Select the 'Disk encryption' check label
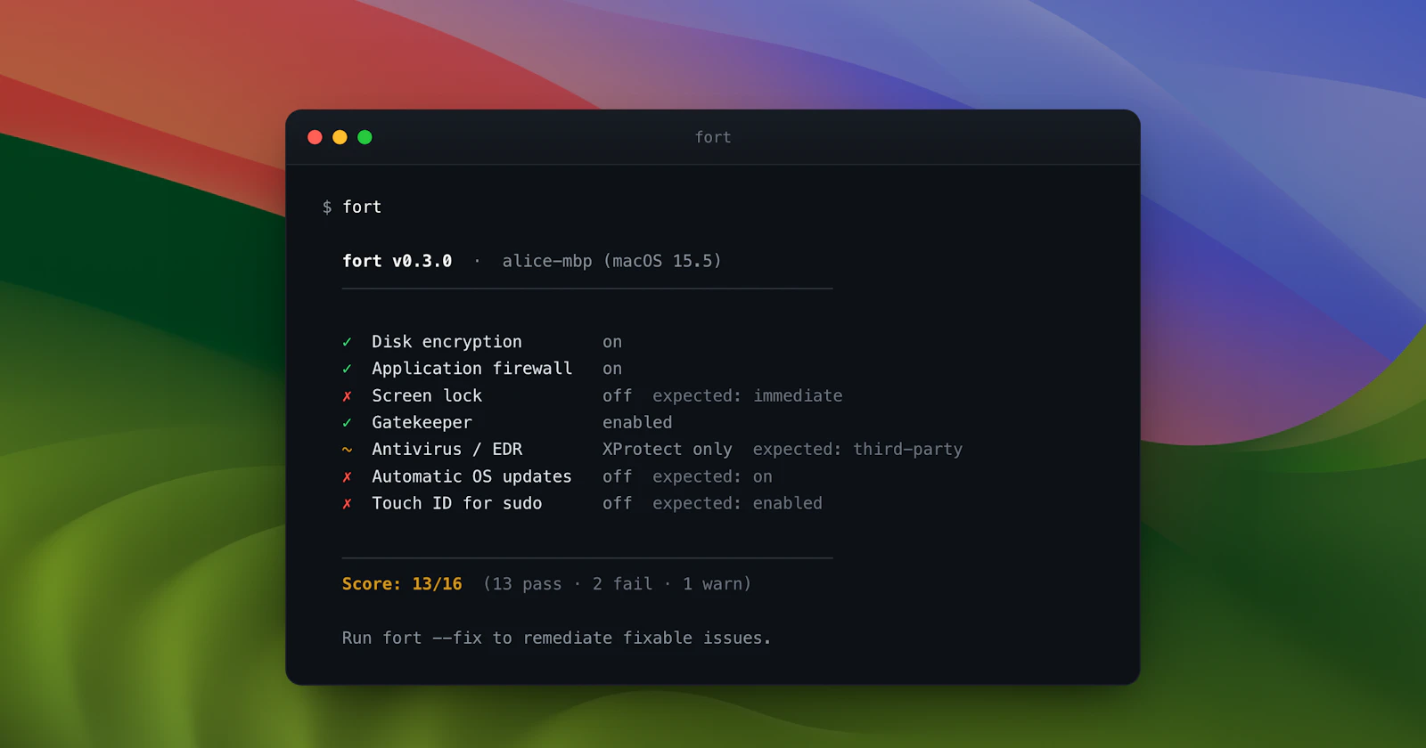 447,342
